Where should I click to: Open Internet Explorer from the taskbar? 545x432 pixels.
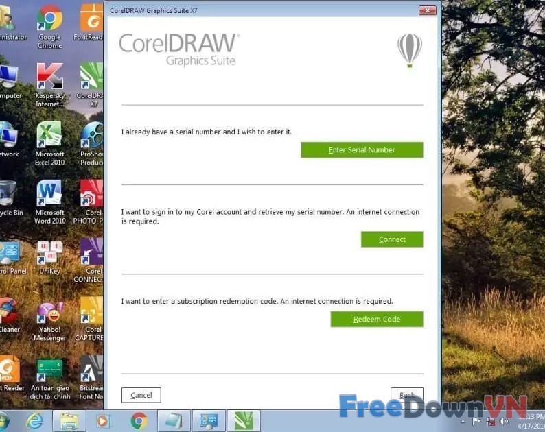coord(35,420)
